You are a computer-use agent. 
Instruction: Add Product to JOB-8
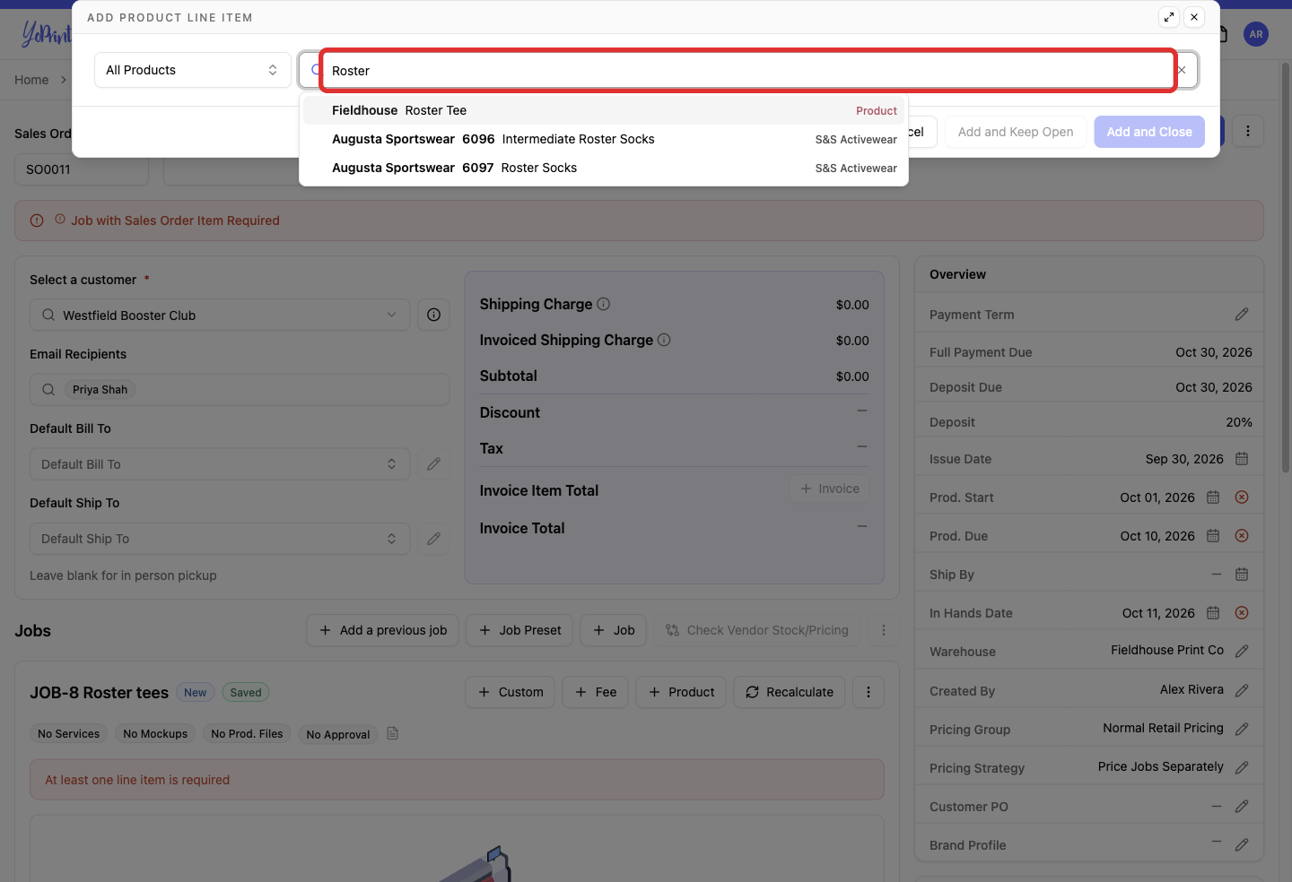[x=682, y=692]
